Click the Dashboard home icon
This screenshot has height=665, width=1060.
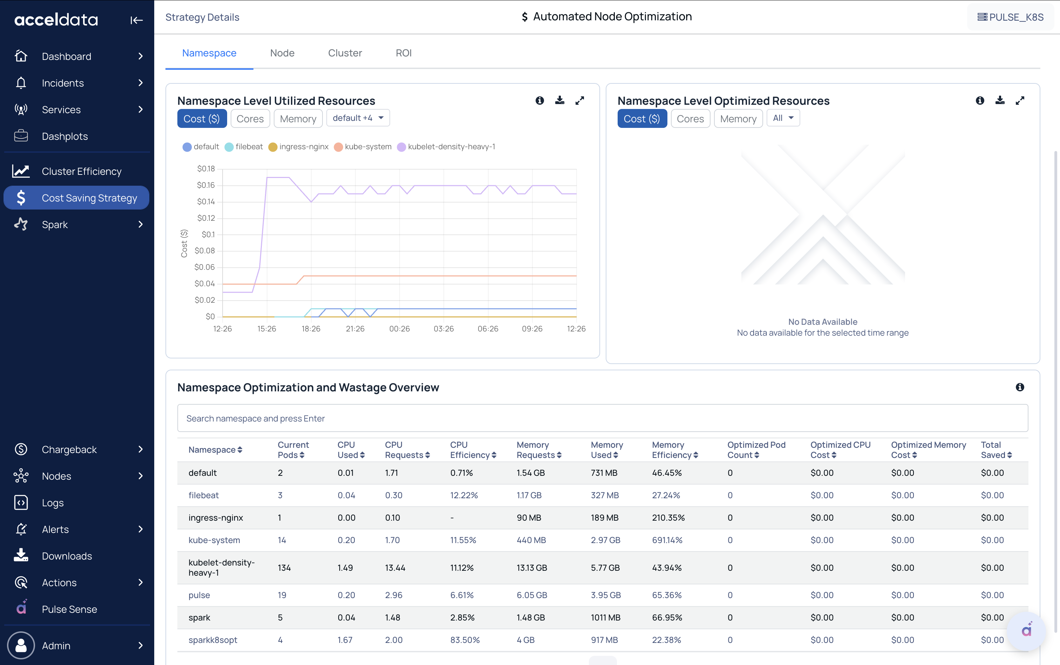(x=21, y=56)
